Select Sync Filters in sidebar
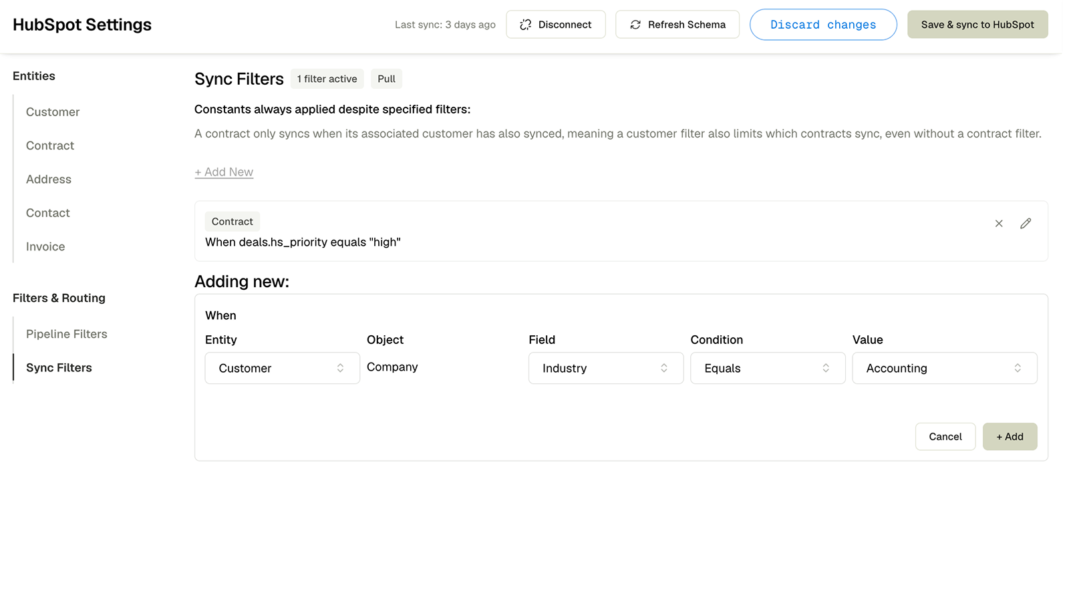The height and width of the screenshot is (601, 1069). [x=59, y=368]
